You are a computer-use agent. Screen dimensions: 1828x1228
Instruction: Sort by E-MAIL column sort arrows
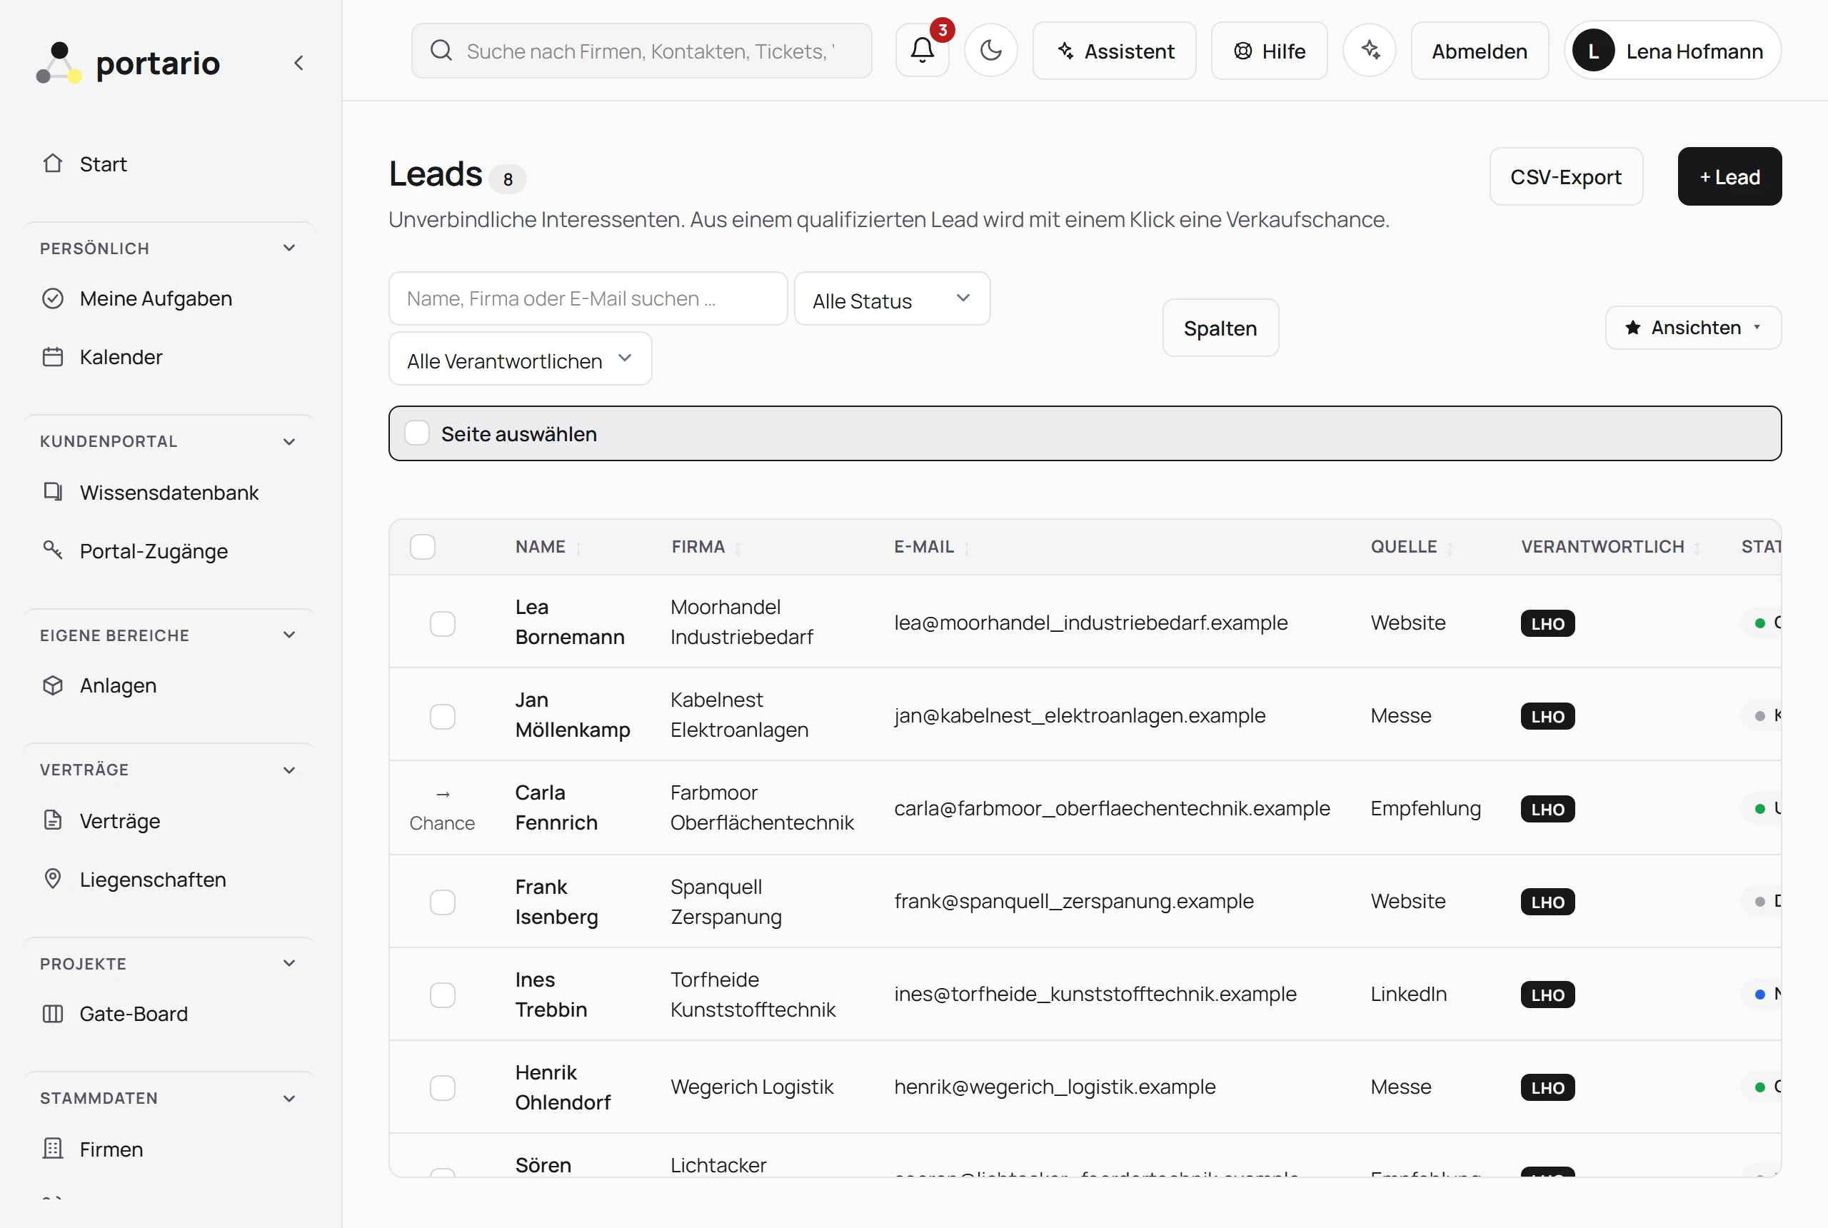coord(966,548)
